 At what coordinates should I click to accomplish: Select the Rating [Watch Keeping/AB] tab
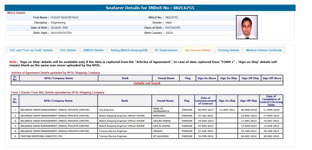129,50
